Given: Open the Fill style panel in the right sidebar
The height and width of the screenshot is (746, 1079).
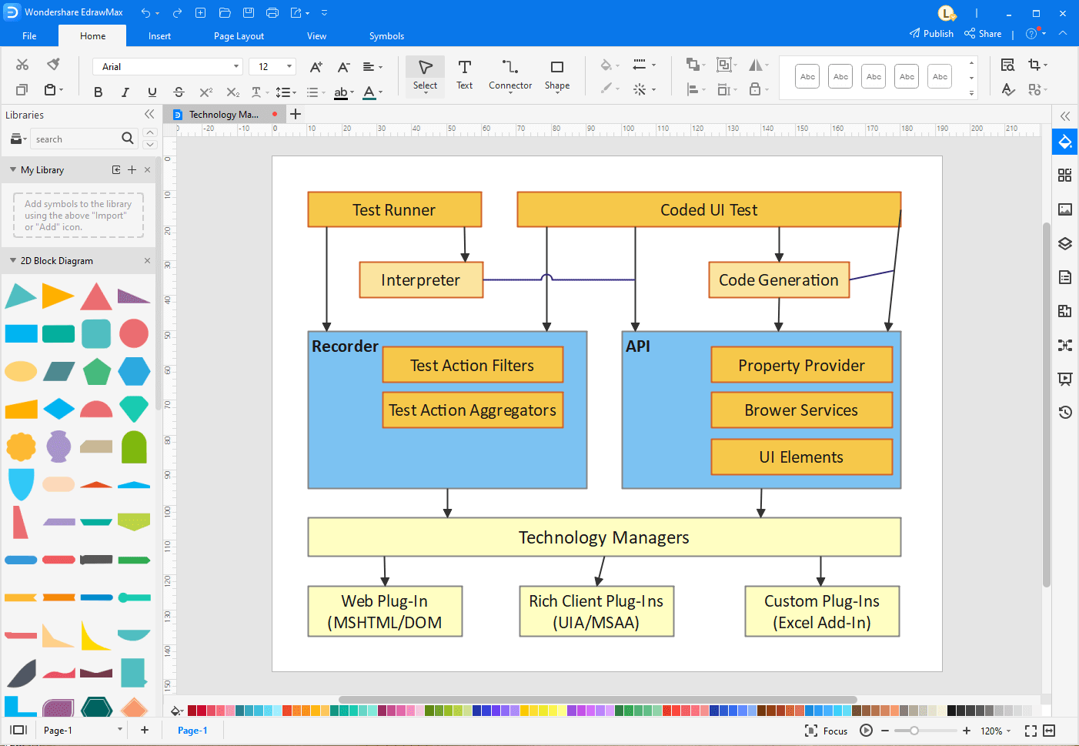Looking at the screenshot, I should tap(1064, 142).
